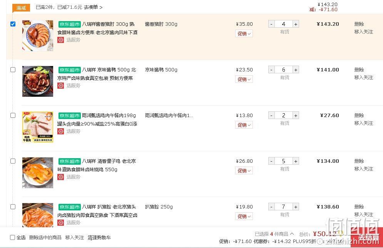
Task: Reduce 清香童子鸡 quantity with minus button
Action: coord(271,161)
